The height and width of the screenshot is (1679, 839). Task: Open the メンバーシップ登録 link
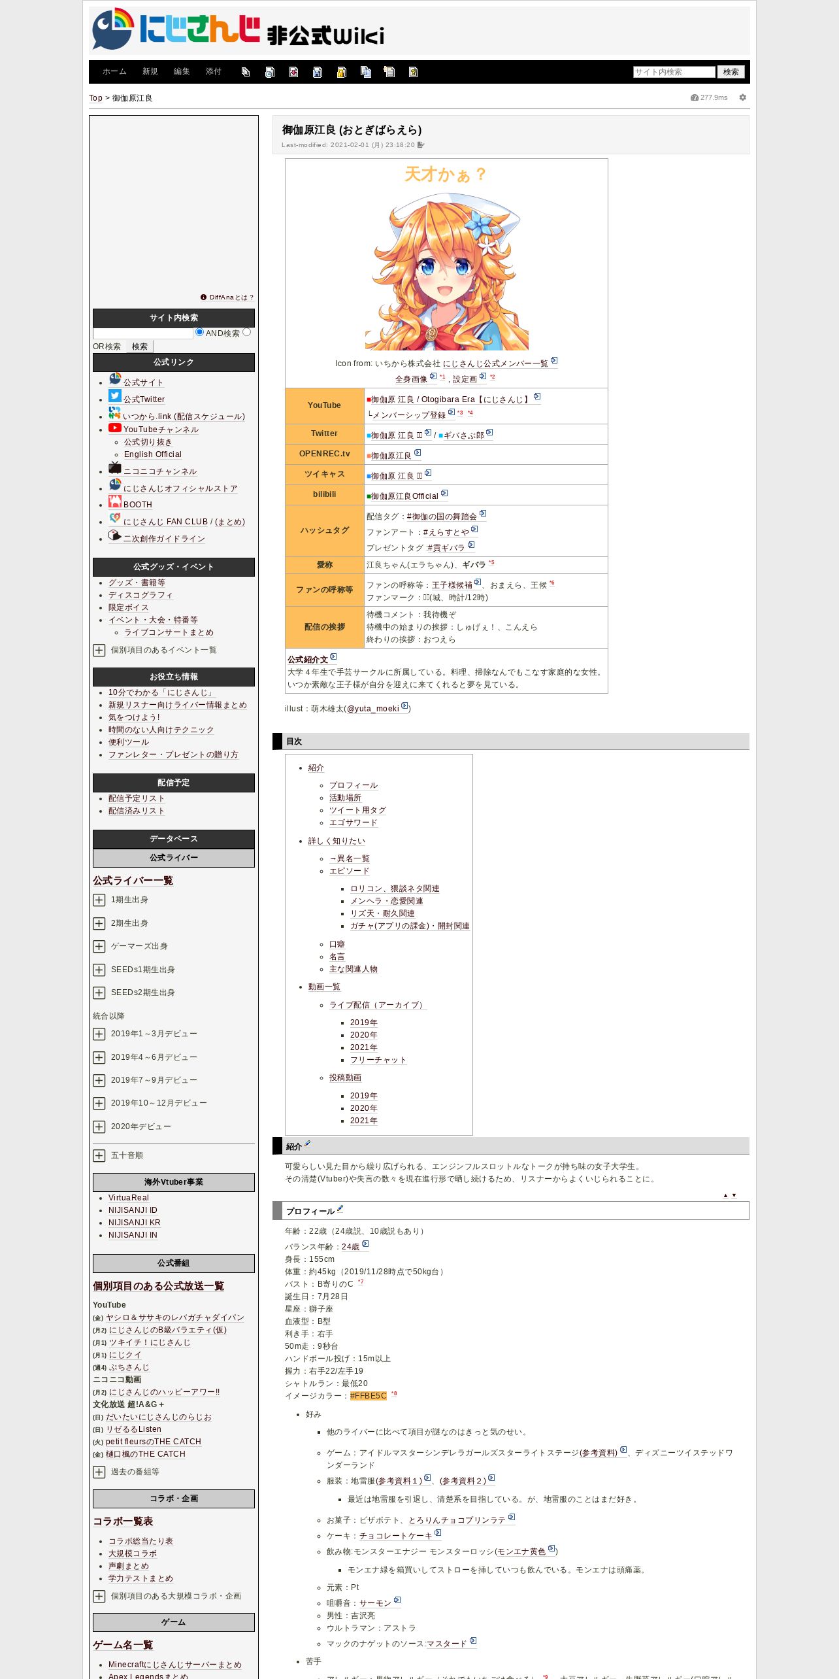(x=409, y=415)
